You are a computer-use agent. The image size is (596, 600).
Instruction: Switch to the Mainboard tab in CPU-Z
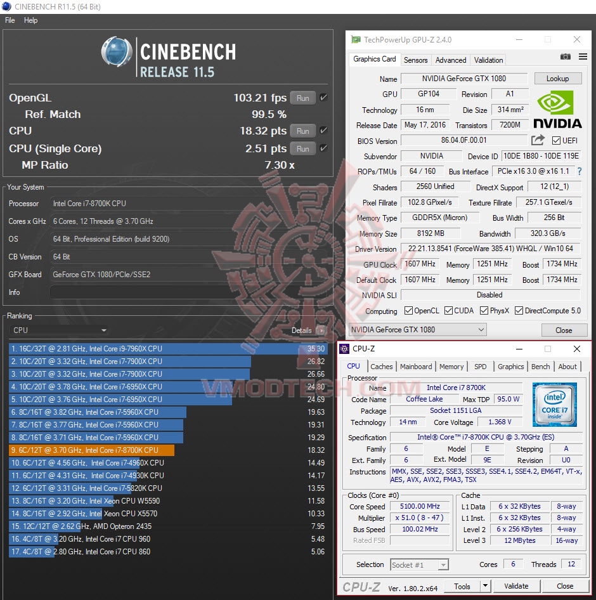point(416,367)
